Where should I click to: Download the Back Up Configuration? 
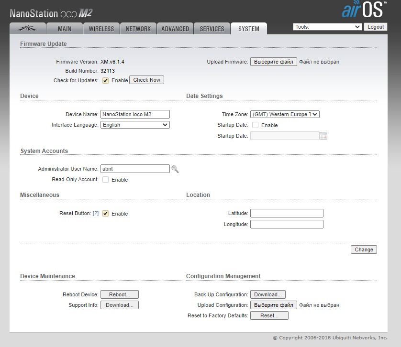tap(268, 294)
